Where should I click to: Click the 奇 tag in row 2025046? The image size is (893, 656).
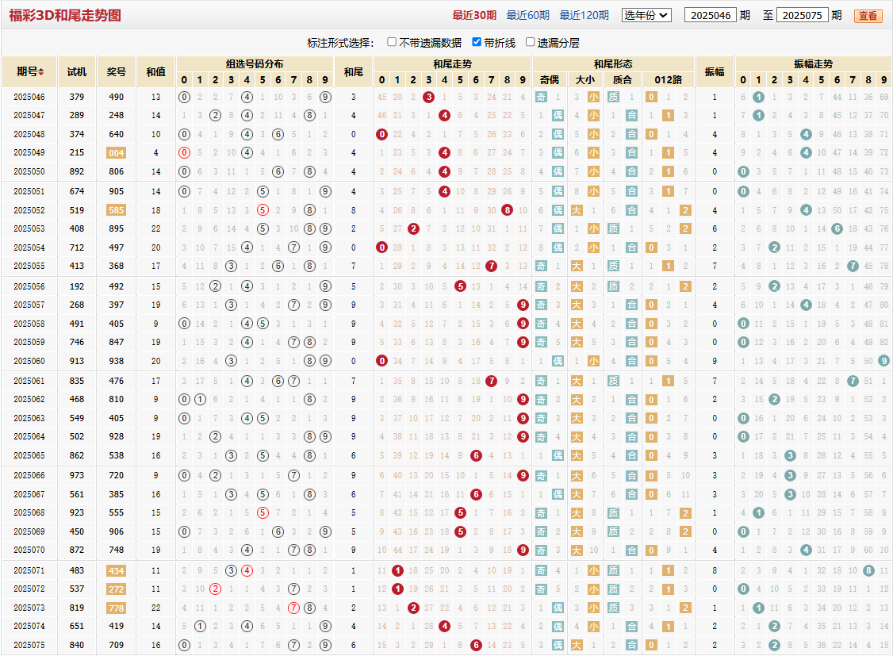pyautogui.click(x=541, y=98)
